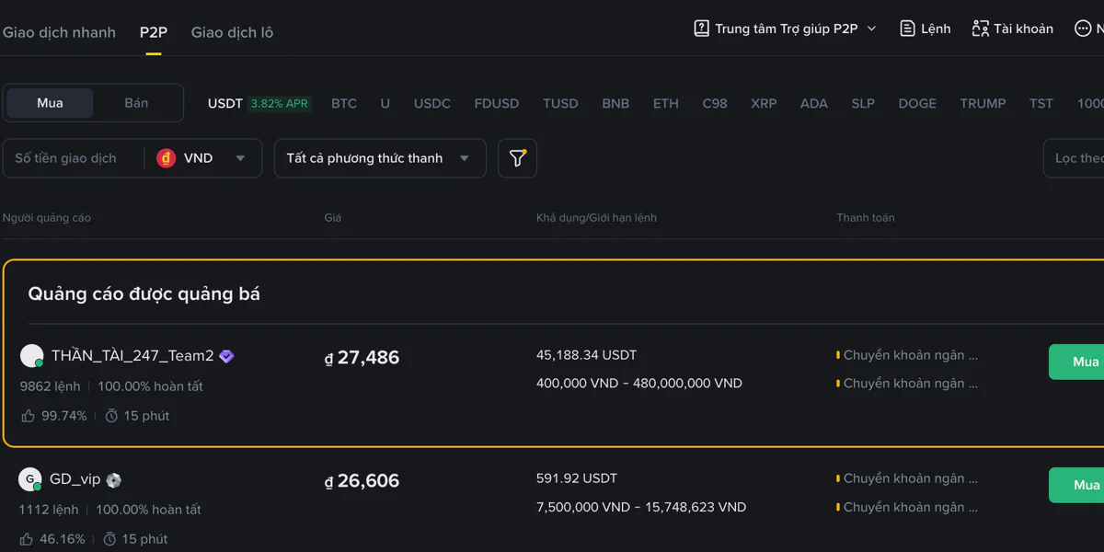Click thumbs-up icon beside 46.16%
The width and height of the screenshot is (1104, 552).
27,539
